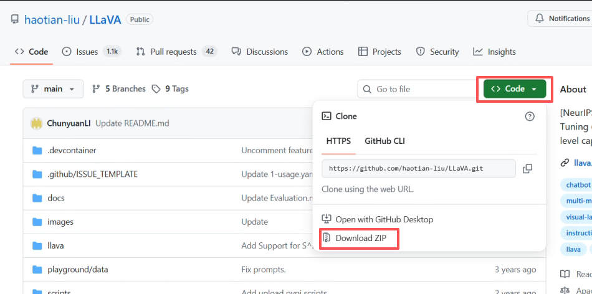Image resolution: width=592 pixels, height=294 pixels.
Task: Select the clone URL text field
Action: coord(419,169)
